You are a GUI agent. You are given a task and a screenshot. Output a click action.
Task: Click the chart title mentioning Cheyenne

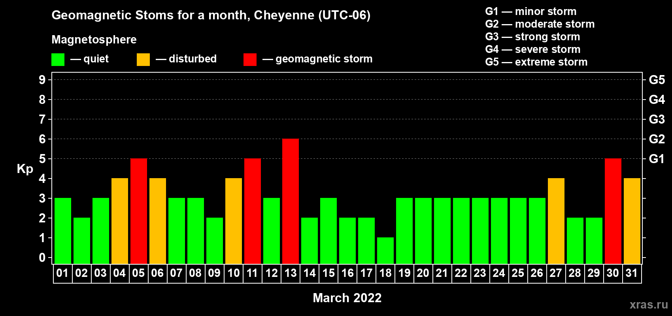tap(211, 15)
